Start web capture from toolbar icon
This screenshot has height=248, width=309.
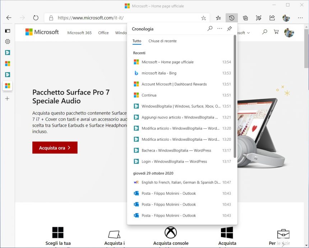pos(259,18)
